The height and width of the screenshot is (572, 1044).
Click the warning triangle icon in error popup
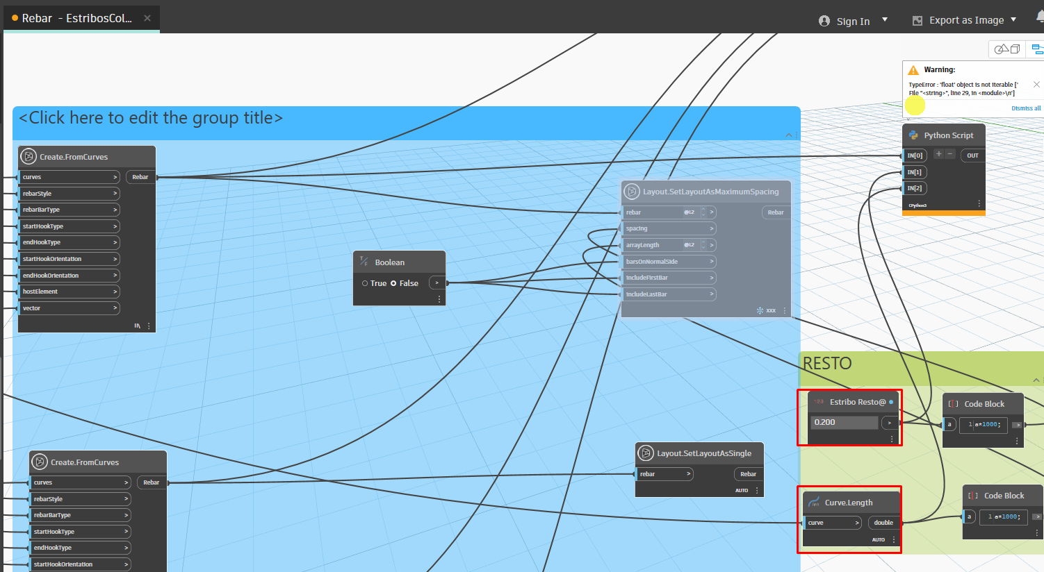[913, 69]
